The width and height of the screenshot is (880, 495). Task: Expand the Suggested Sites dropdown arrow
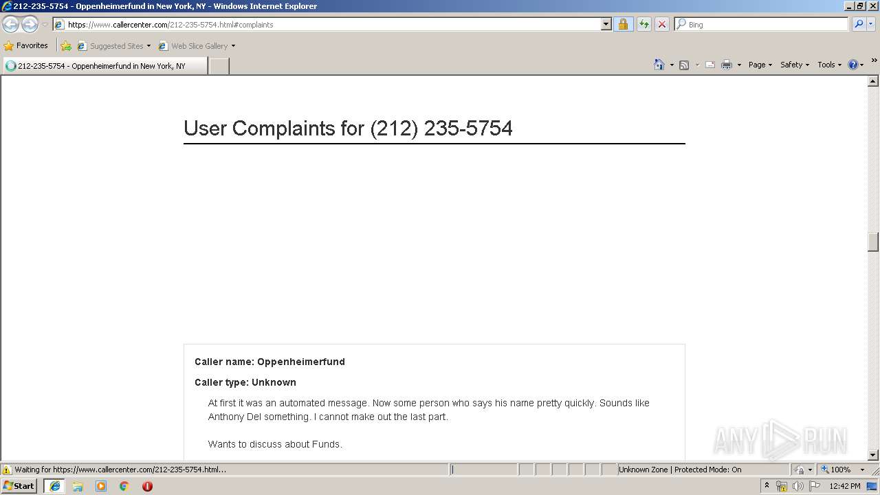pos(148,46)
